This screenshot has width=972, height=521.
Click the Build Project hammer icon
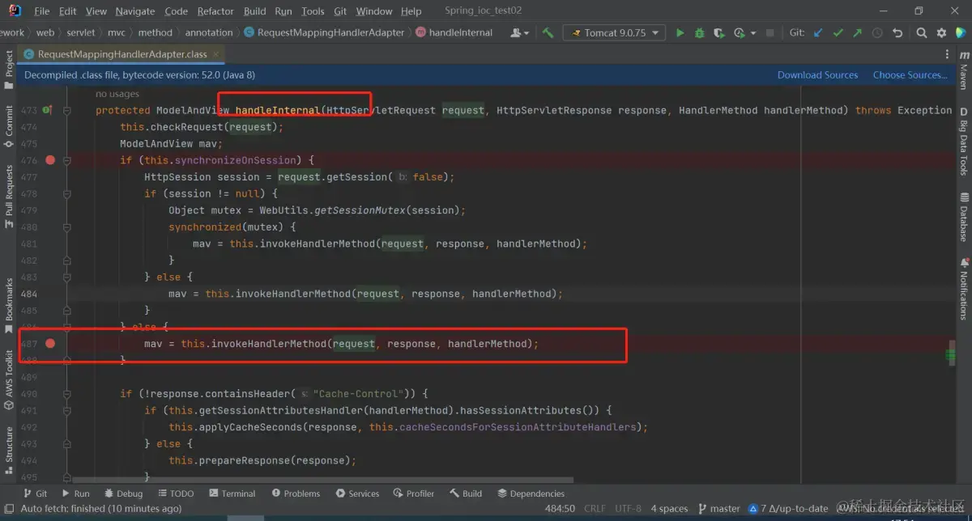pos(548,33)
